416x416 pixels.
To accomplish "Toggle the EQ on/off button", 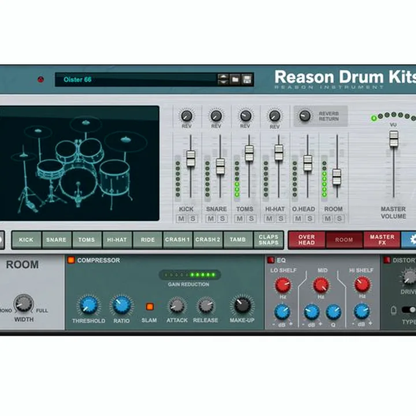I will pyautogui.click(x=270, y=260).
